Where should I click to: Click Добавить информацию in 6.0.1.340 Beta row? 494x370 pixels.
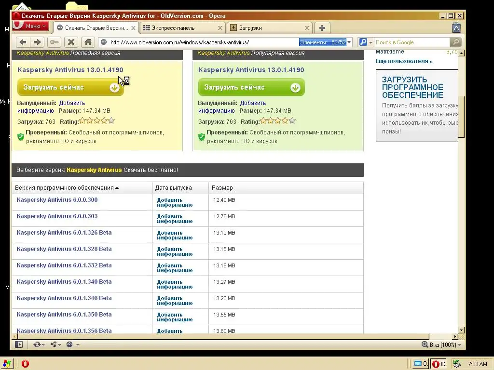point(175,284)
